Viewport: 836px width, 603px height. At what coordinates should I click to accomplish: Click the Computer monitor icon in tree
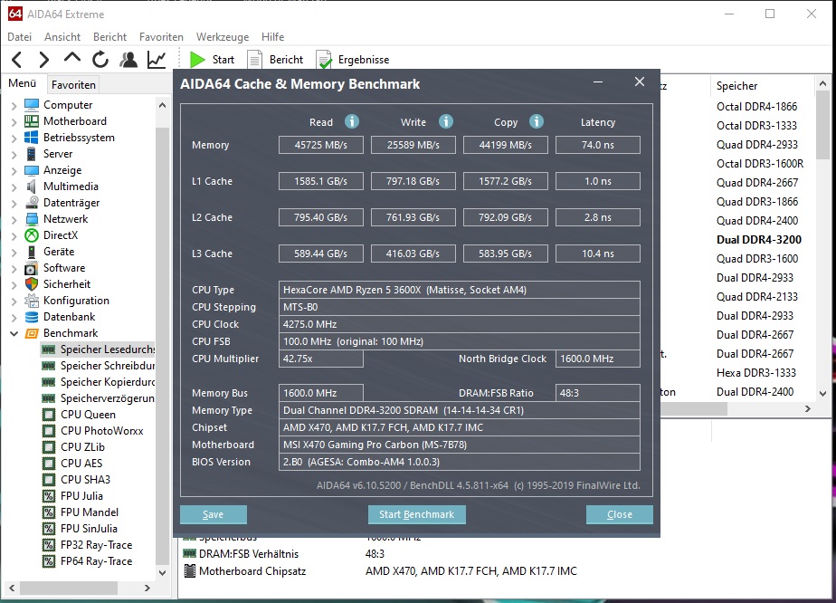point(32,105)
